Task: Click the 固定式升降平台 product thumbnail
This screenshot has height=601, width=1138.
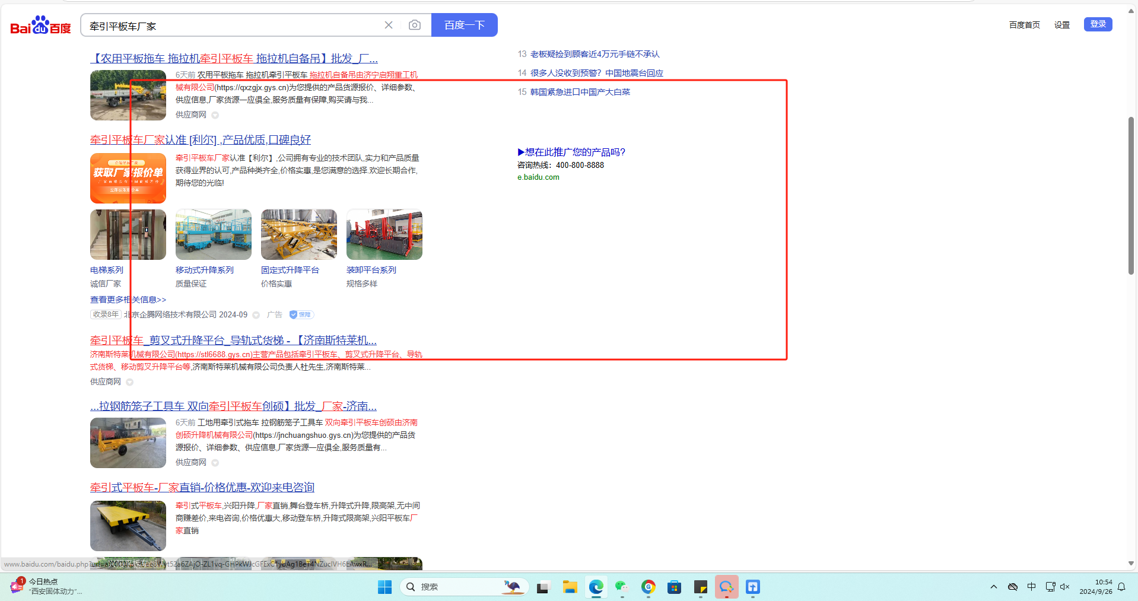Action: pos(299,234)
